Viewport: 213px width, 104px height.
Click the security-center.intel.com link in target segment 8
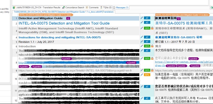(184, 62)
